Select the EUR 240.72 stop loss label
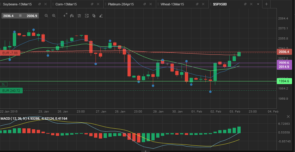The height and width of the screenshot is (152, 295). click(x=11, y=91)
